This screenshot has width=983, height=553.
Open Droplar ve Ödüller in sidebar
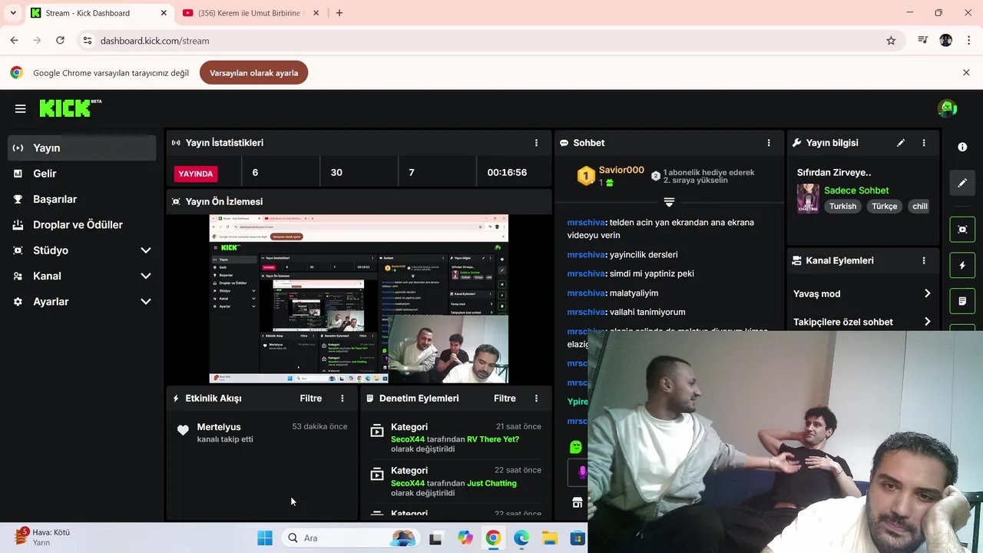coord(82,225)
